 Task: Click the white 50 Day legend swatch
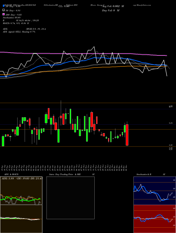pyautogui.click(x=4, y=10)
